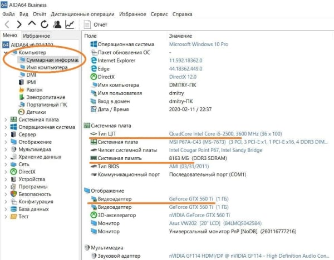Open QuadCore Intel Core i5-2500 CPU link

click(225, 134)
